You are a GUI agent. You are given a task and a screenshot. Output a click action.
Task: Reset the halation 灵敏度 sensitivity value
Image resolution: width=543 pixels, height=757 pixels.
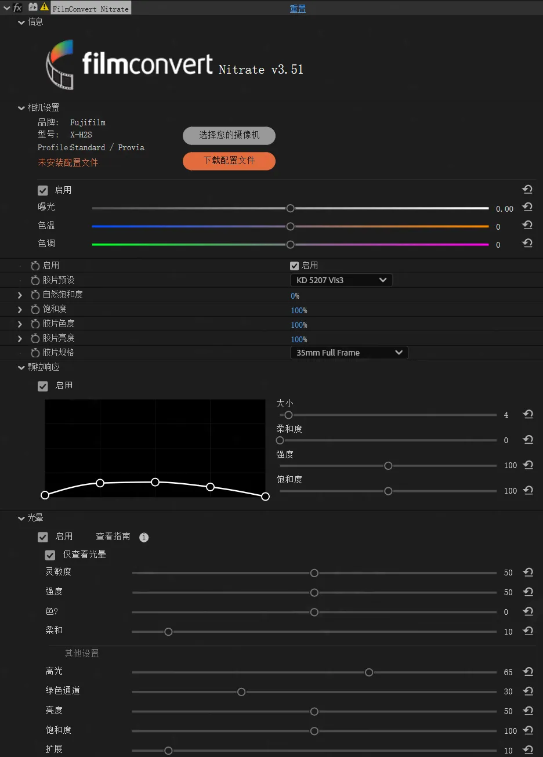click(528, 572)
